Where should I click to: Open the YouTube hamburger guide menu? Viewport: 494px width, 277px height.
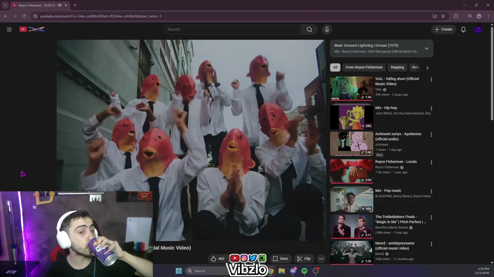[x=9, y=29]
